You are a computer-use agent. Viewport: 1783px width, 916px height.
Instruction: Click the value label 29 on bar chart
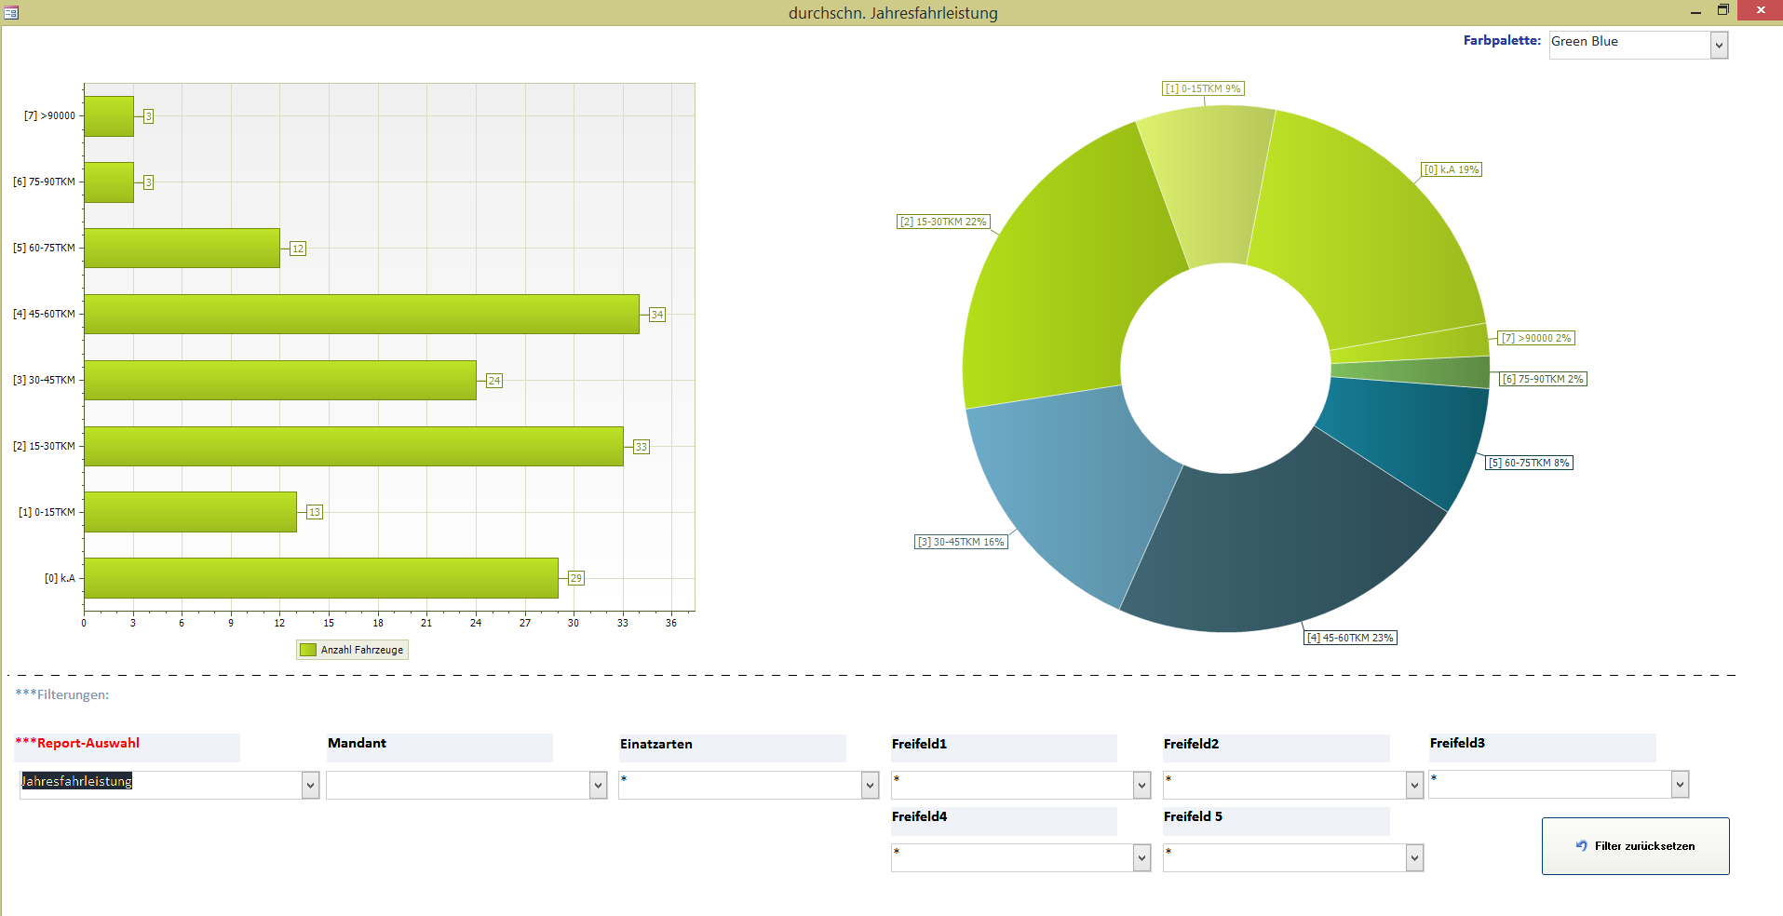pyautogui.click(x=576, y=578)
